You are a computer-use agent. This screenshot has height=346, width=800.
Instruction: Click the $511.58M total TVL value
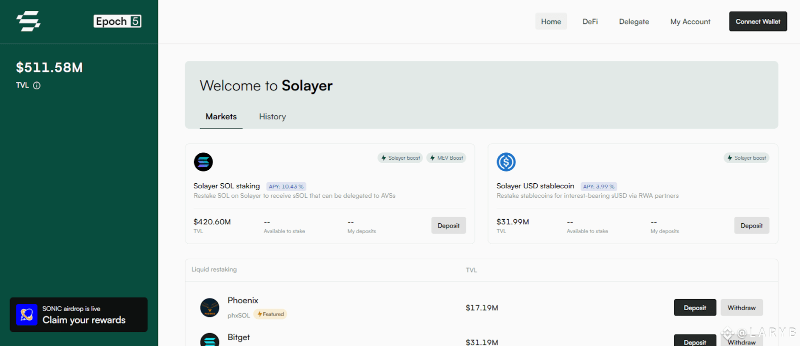click(x=49, y=67)
